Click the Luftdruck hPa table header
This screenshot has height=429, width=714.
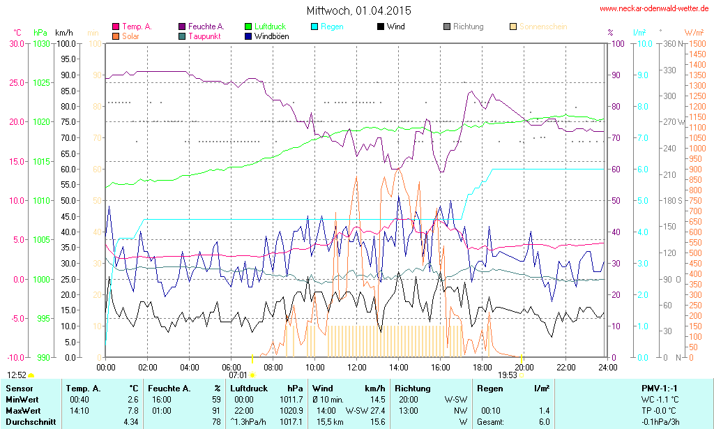point(266,388)
